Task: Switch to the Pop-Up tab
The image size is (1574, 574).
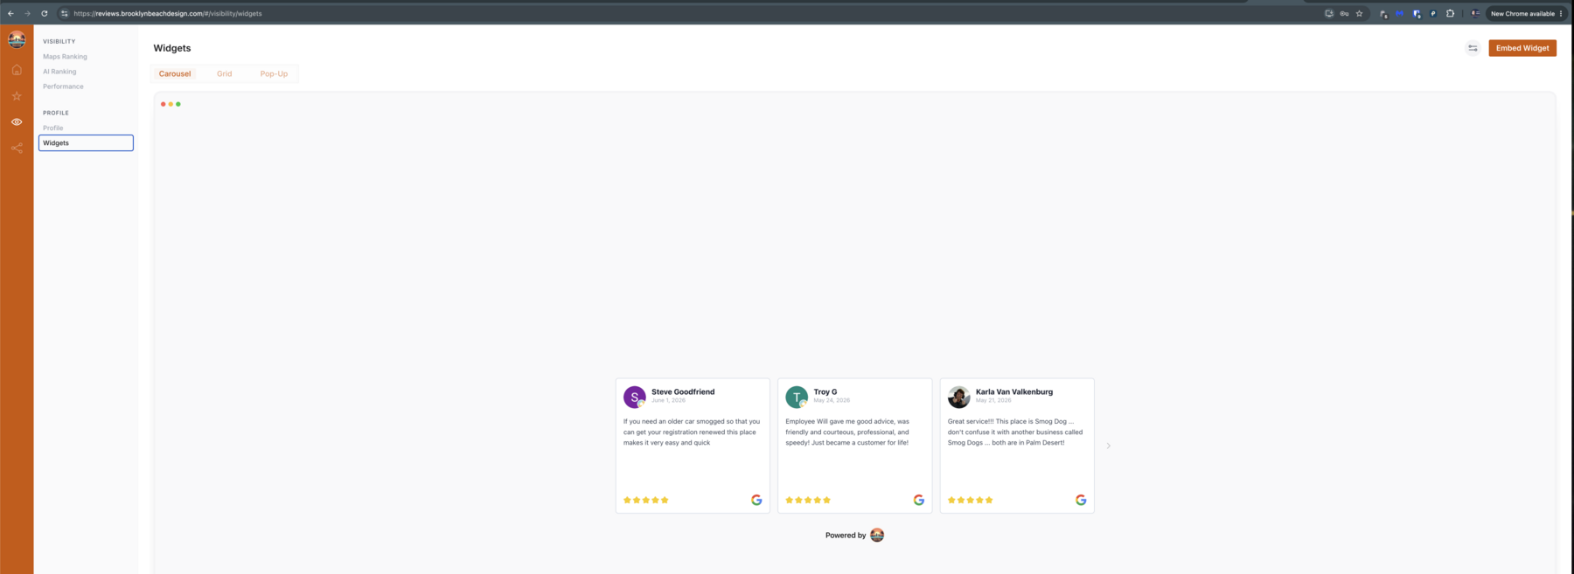Action: pyautogui.click(x=274, y=73)
